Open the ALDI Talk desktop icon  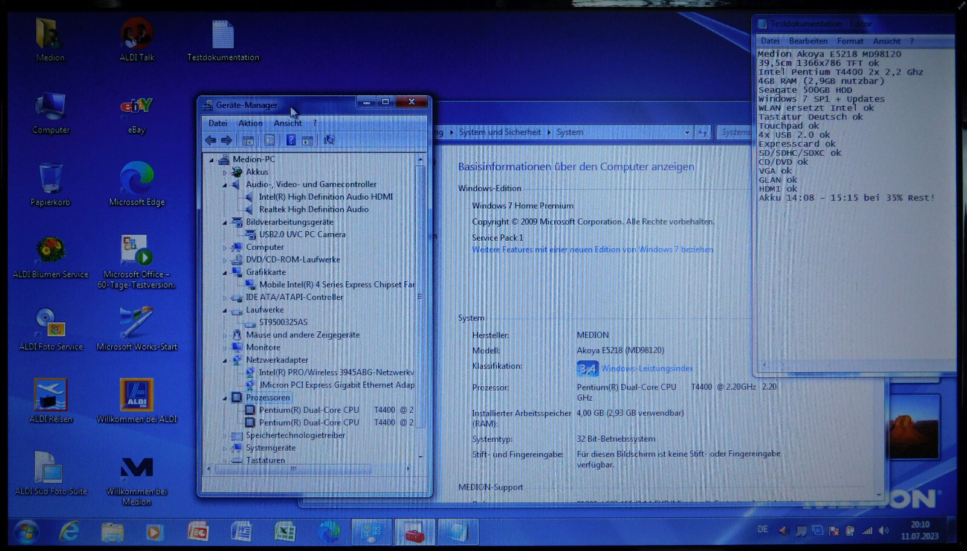point(137,40)
